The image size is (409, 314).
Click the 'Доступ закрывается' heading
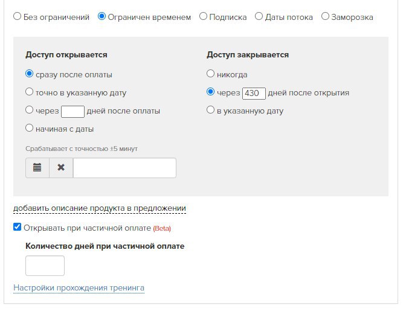pos(248,55)
